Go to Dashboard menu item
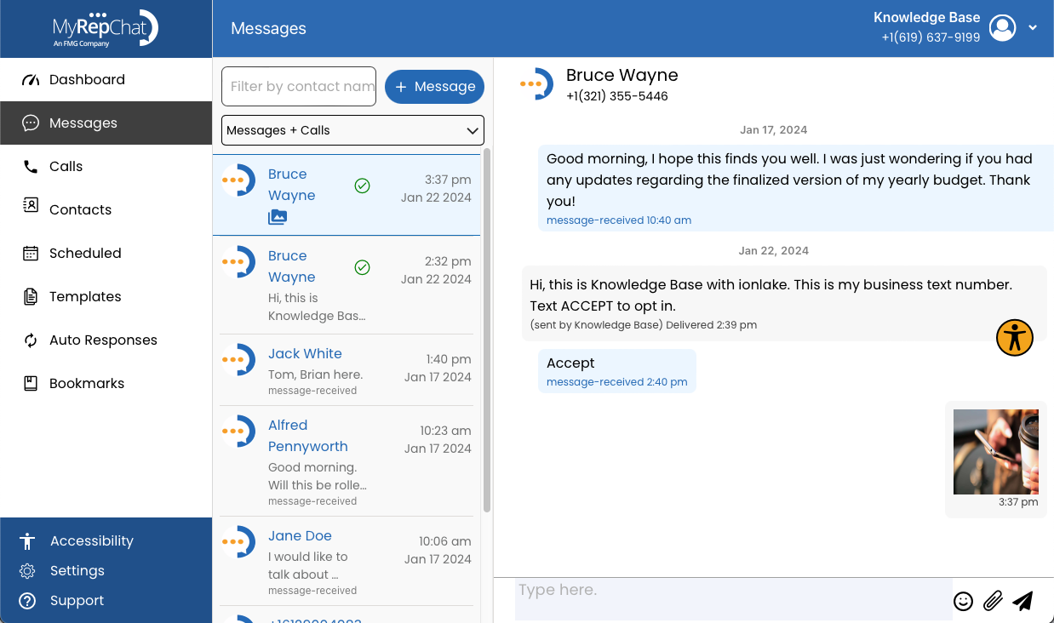Viewport: 1054px width, 623px height. pyautogui.click(x=106, y=80)
